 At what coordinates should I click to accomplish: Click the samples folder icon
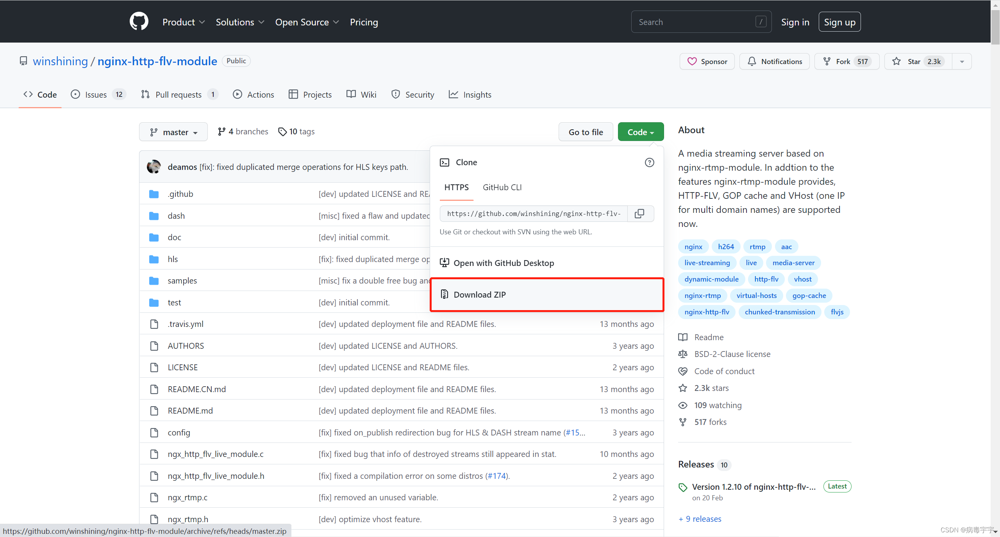[154, 281]
